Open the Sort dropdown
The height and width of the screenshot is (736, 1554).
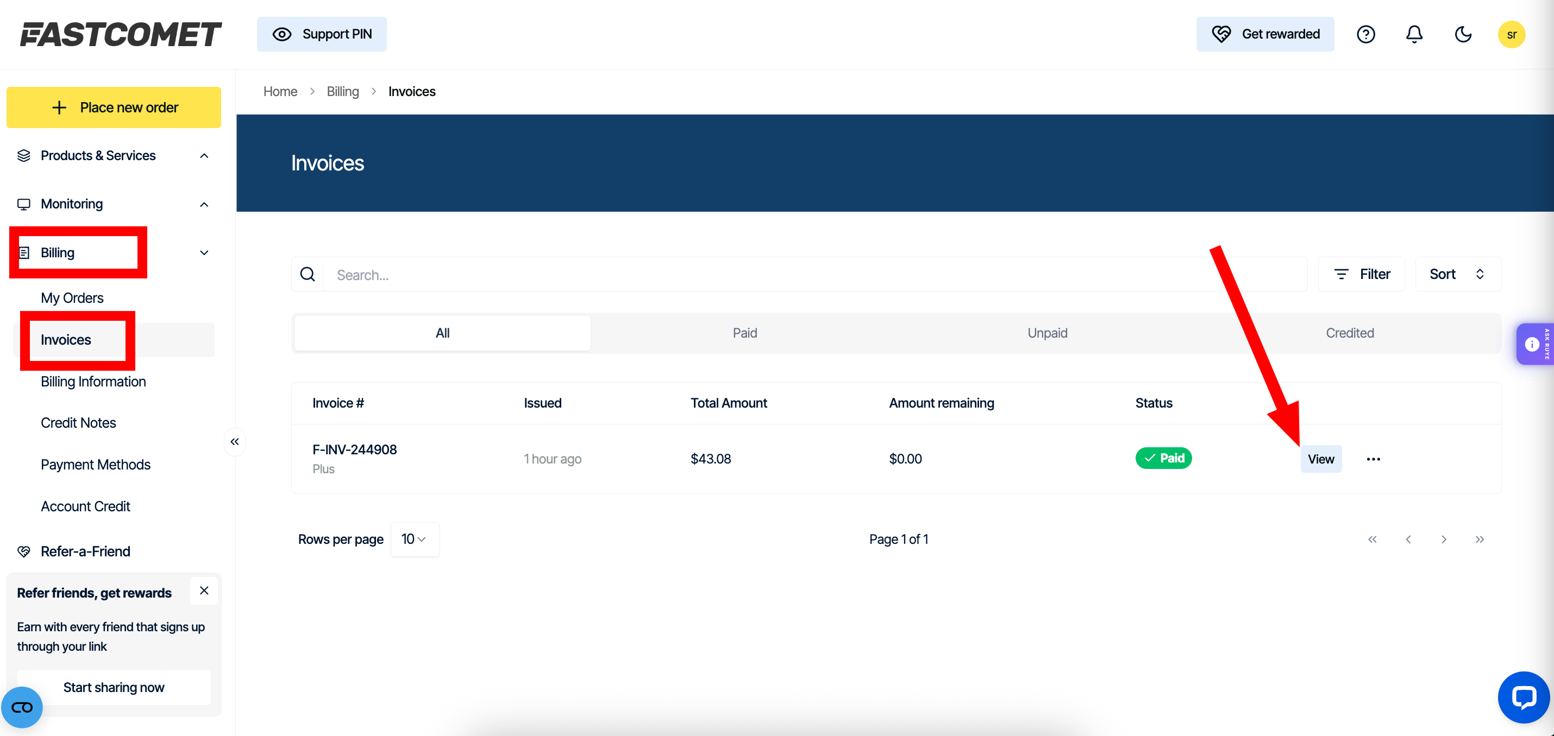pos(1457,274)
